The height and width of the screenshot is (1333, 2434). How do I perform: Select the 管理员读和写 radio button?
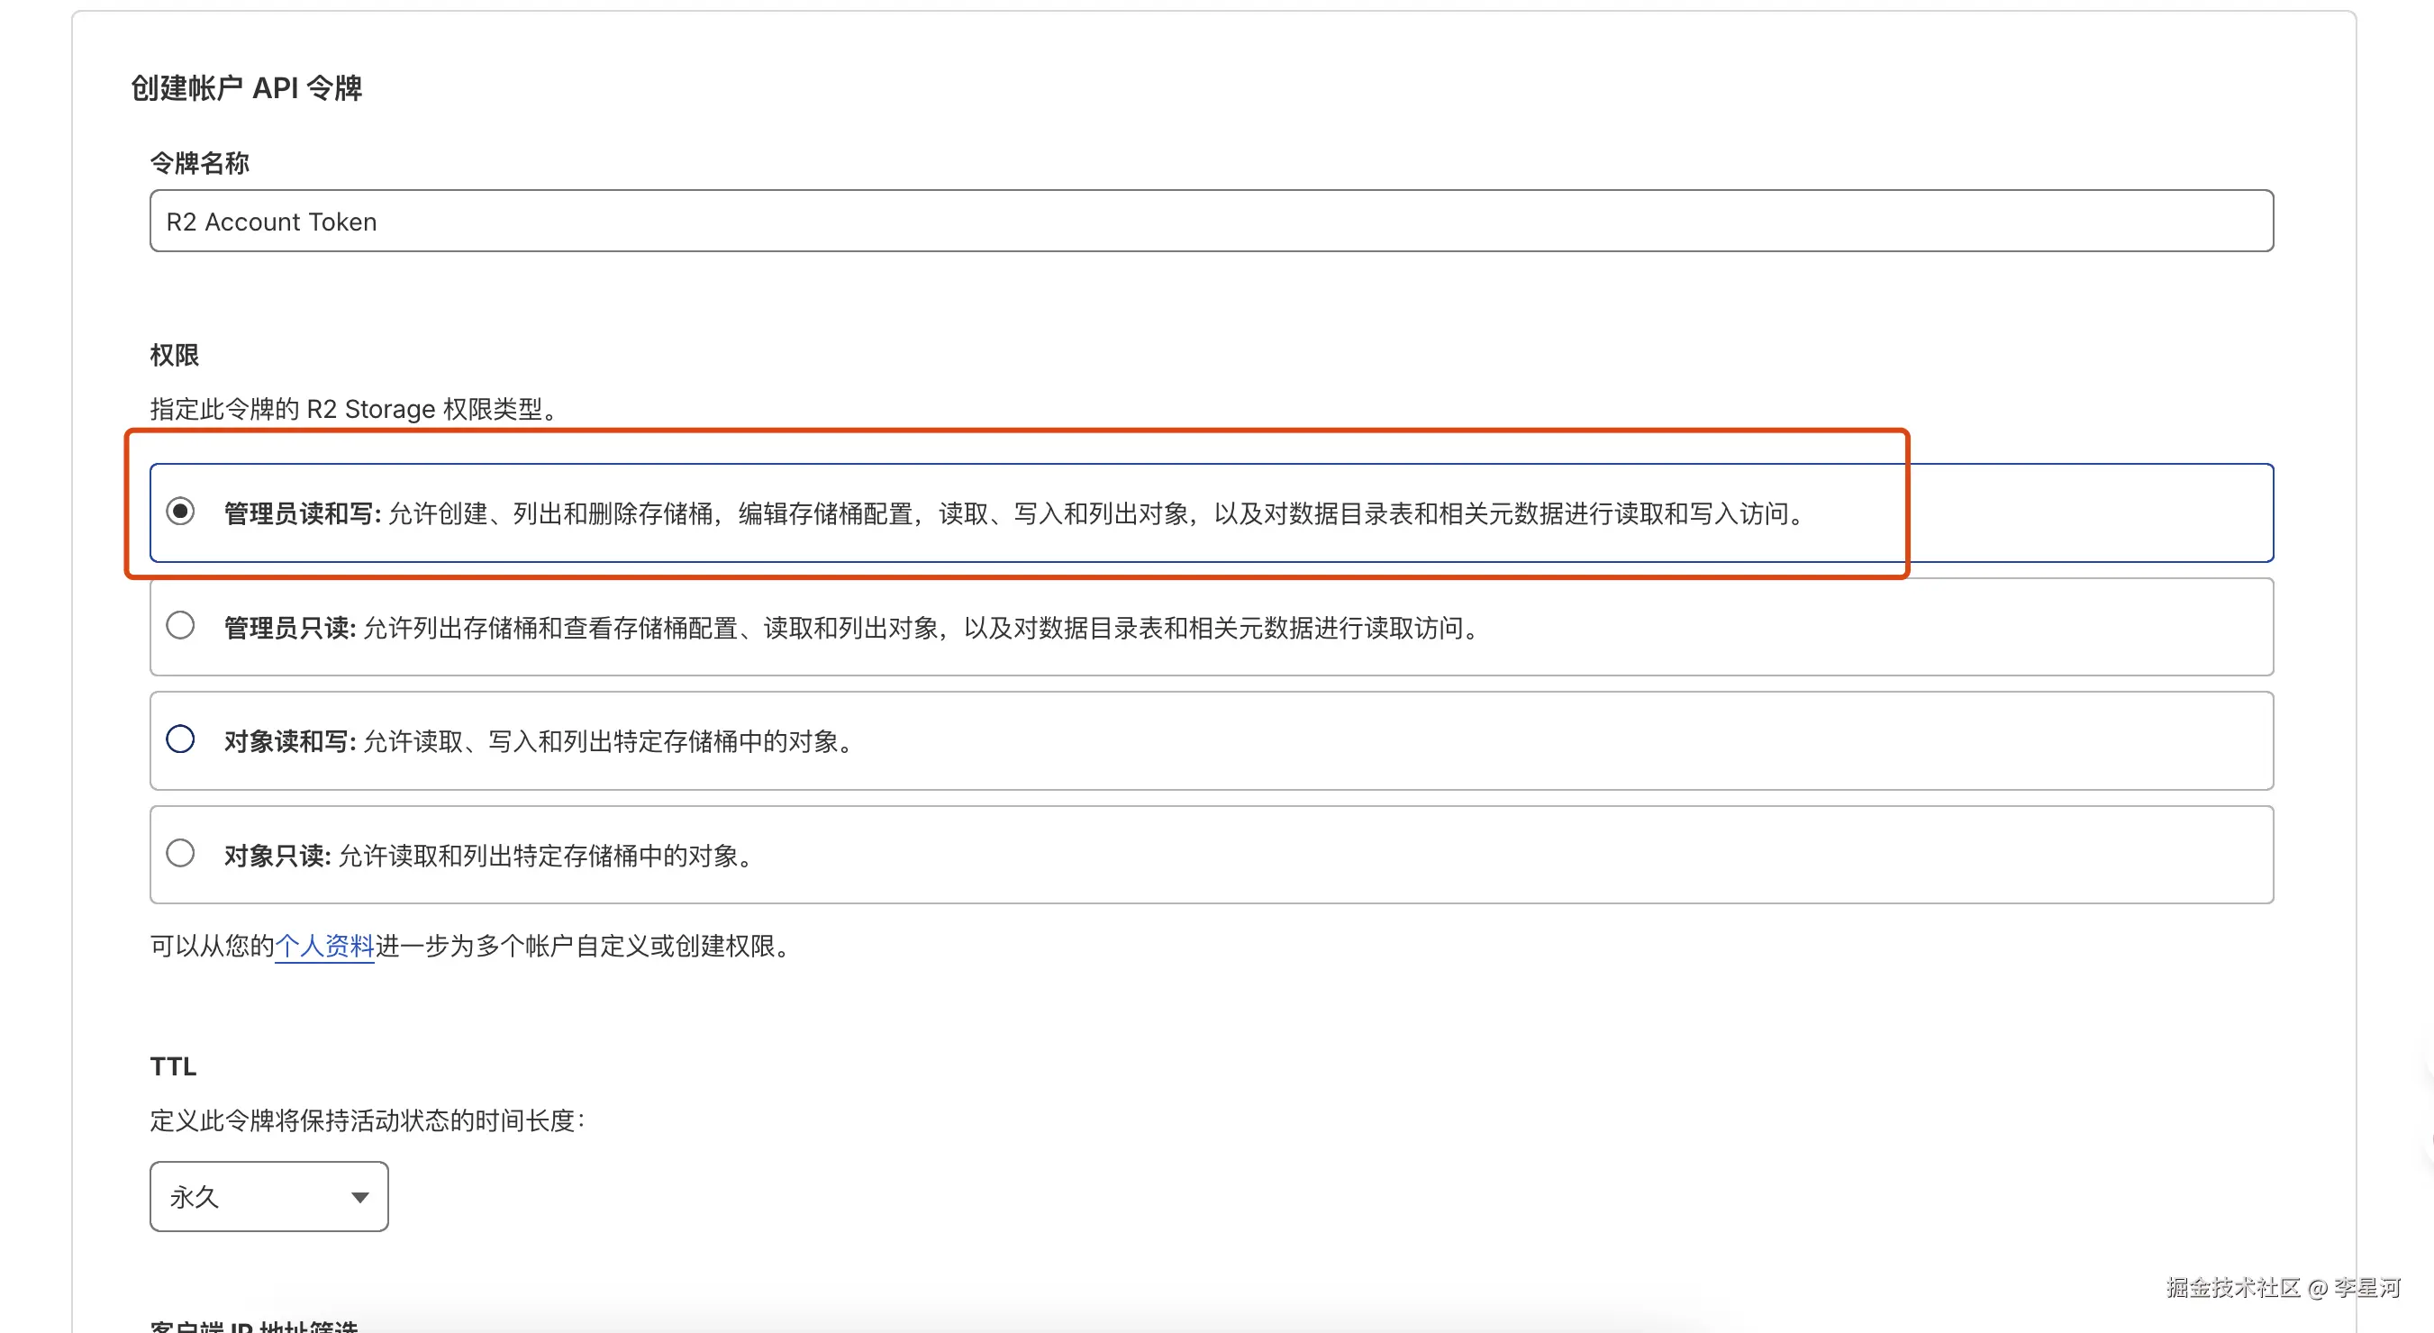pos(180,511)
